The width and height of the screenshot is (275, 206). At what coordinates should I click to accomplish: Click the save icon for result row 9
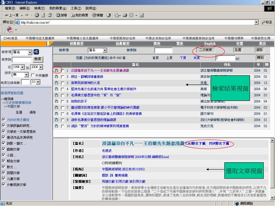pos(56,120)
